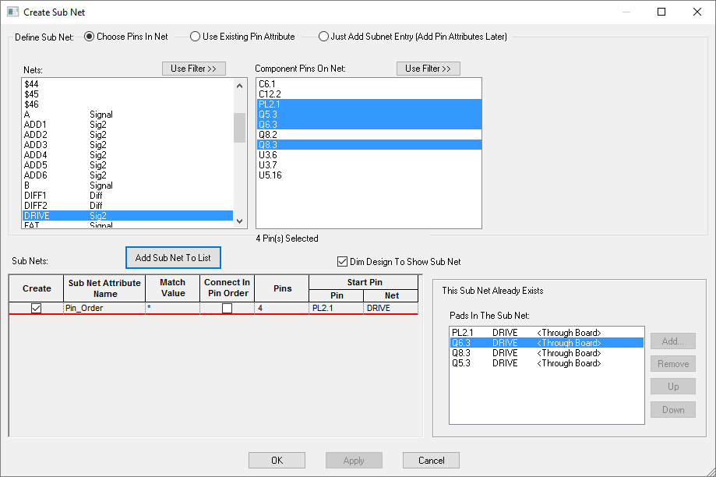The width and height of the screenshot is (716, 477).
Task: Toggle Dim Design To Show Sub Net
Action: 342,262
